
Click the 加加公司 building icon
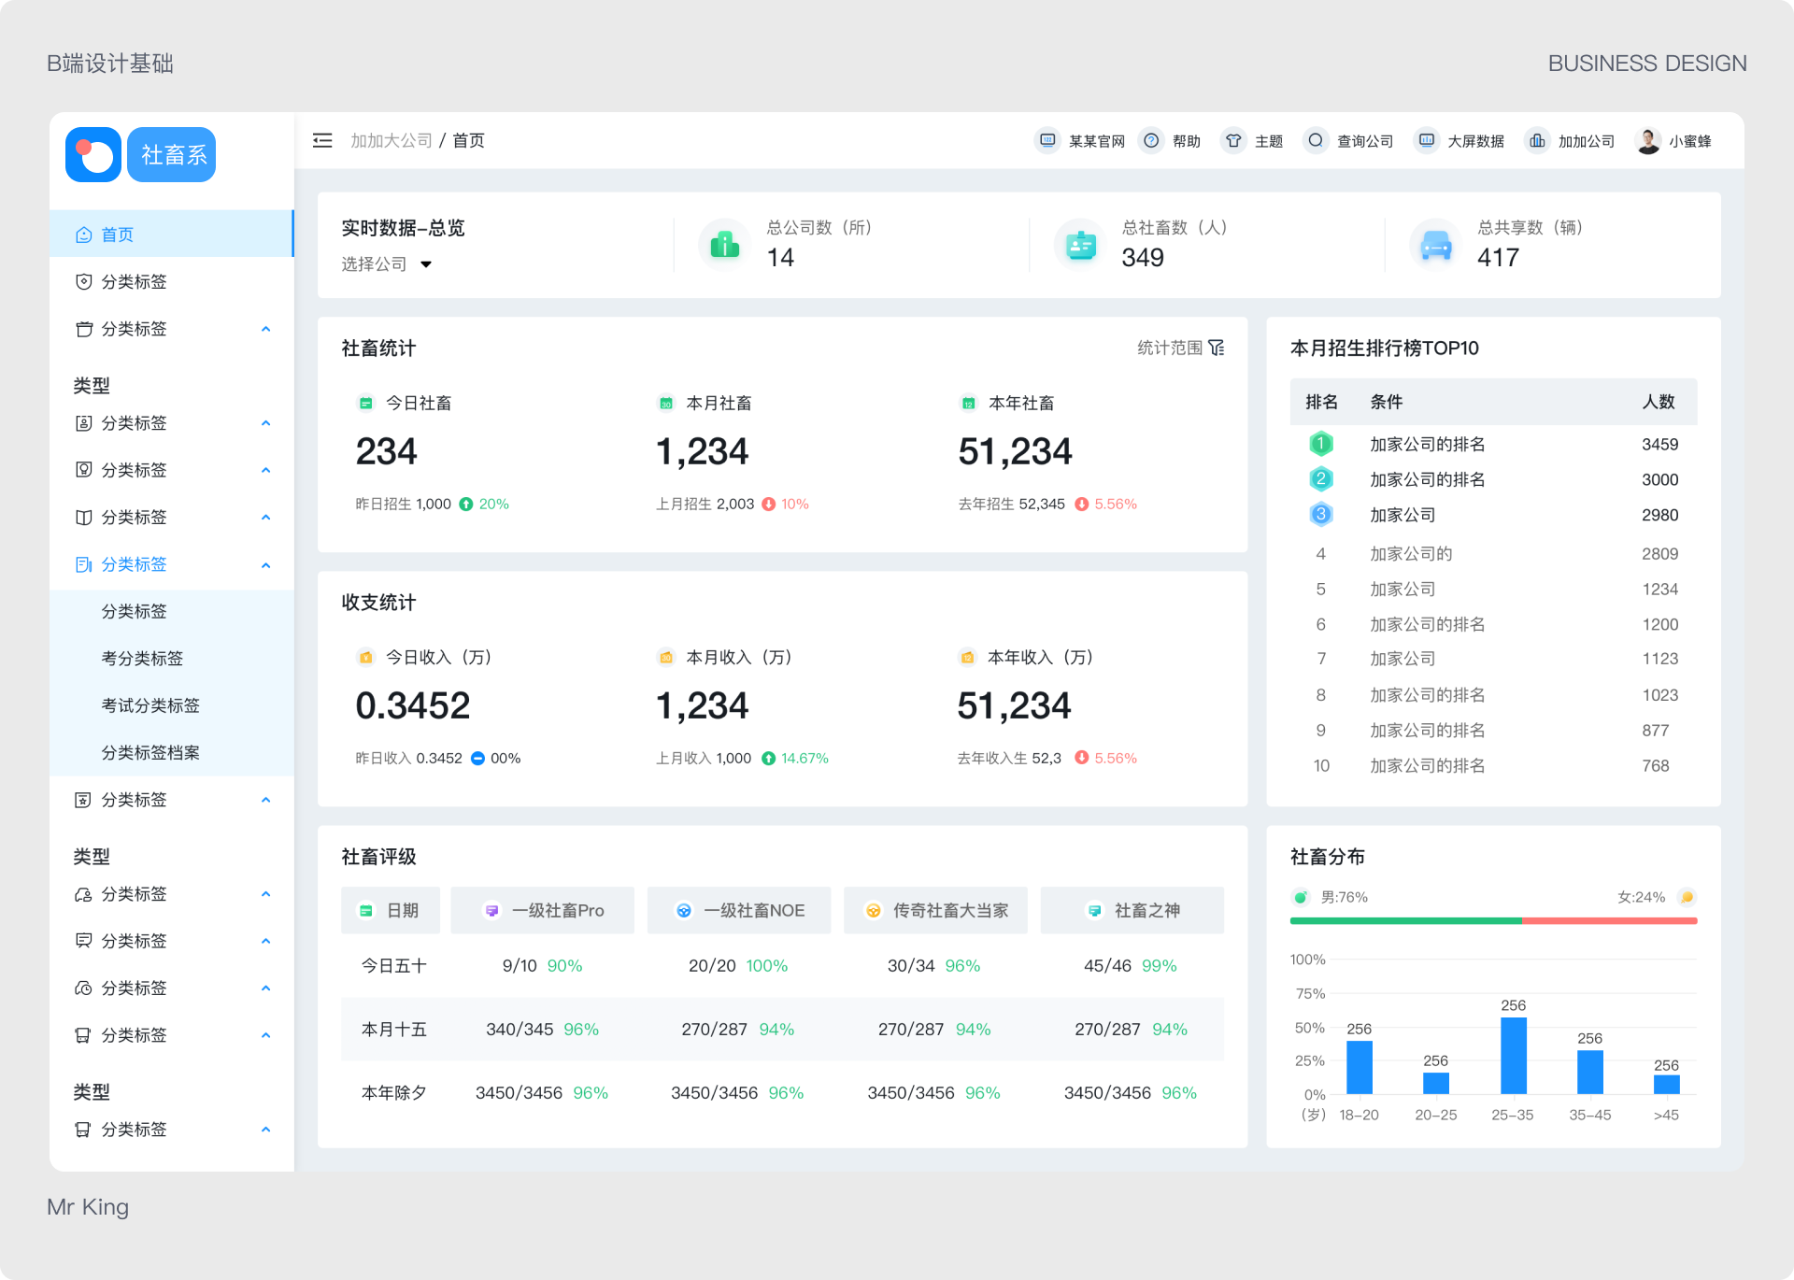(1537, 140)
